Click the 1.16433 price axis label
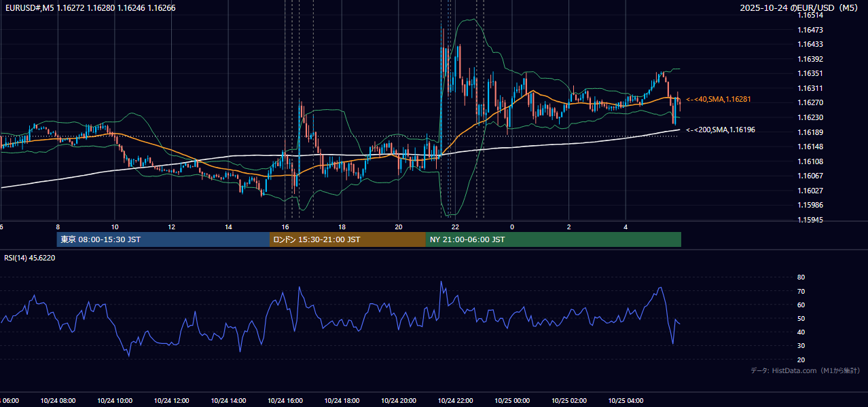This screenshot has height=407, width=868. [810, 44]
